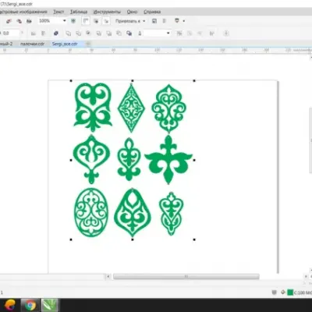Open the Инструменты menu
The image size is (312, 312).
tap(107, 12)
